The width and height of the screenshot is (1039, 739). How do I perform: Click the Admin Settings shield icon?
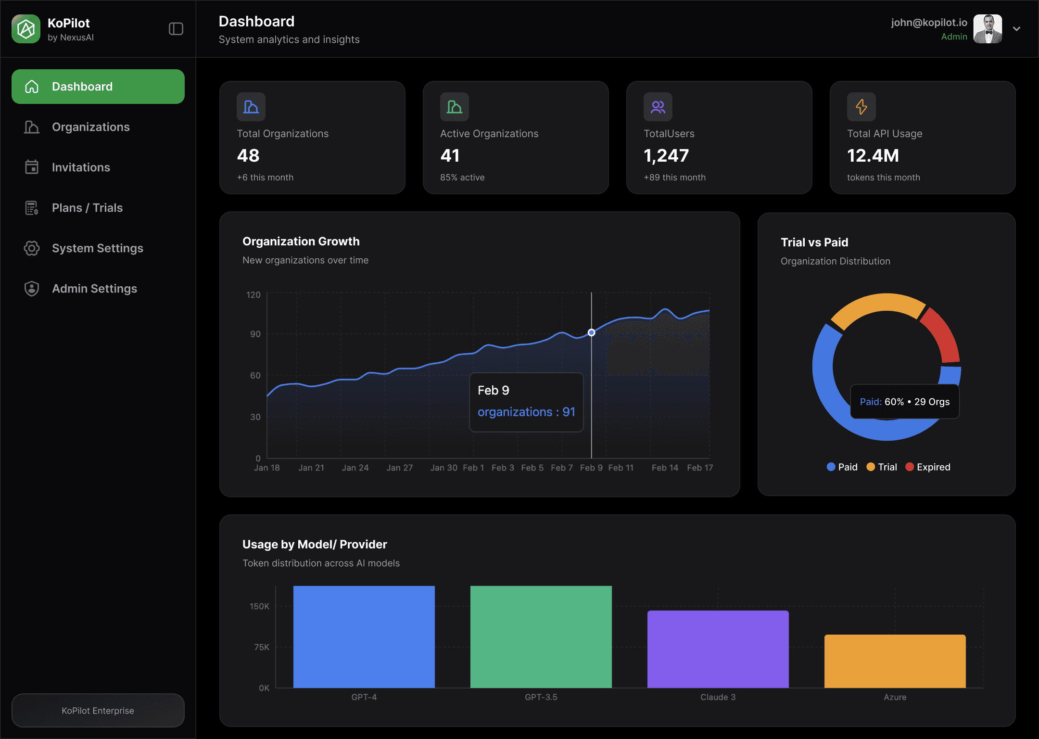[32, 289]
